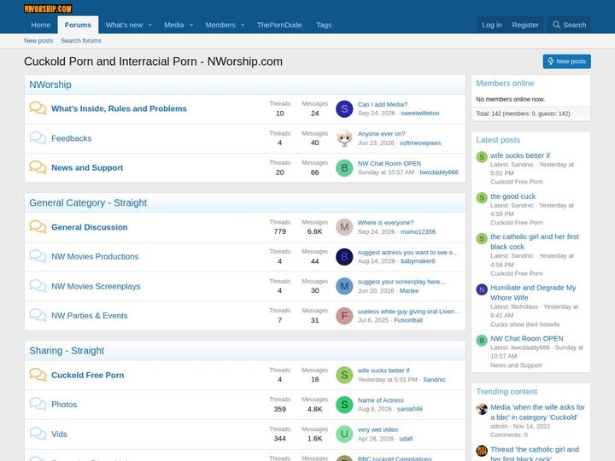
Task: Click the blue M avatar of Marlee
Action: [344, 286]
